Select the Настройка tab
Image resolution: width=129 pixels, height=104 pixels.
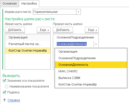click(29, 4)
